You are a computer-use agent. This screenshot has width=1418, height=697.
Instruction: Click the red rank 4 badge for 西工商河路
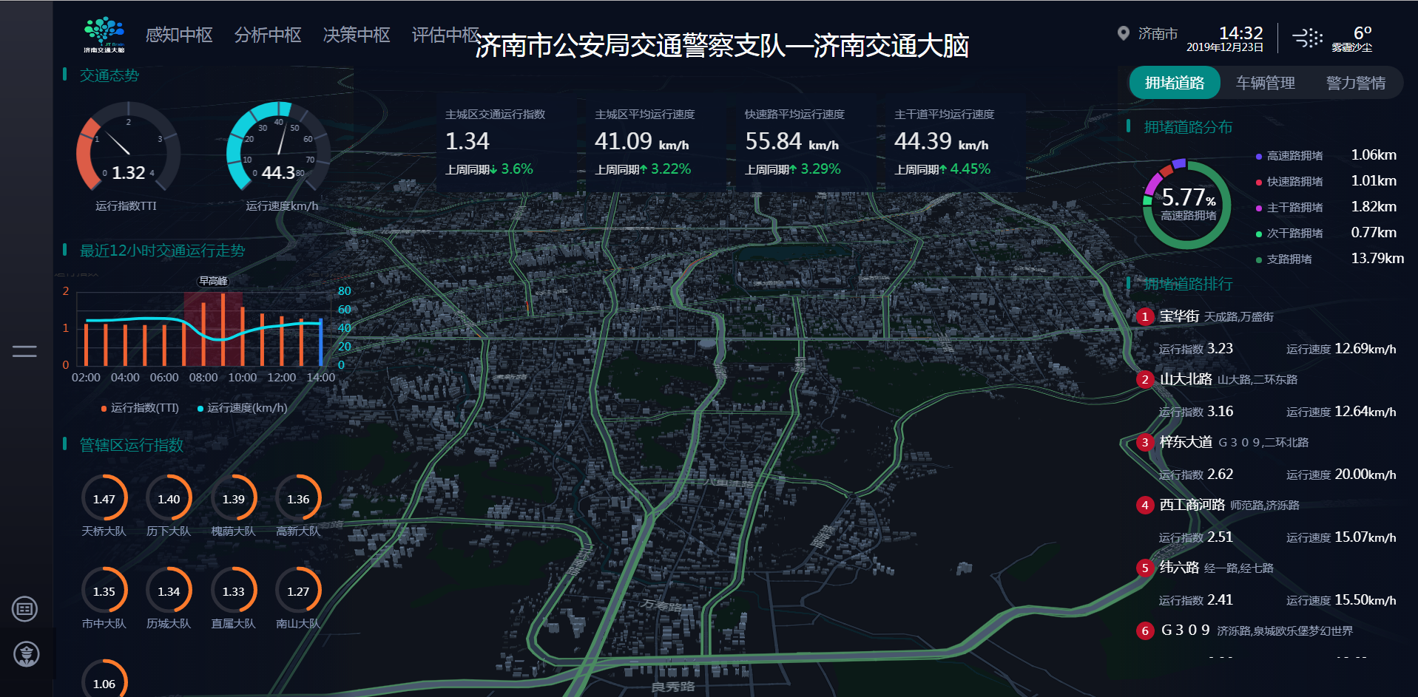point(1144,505)
